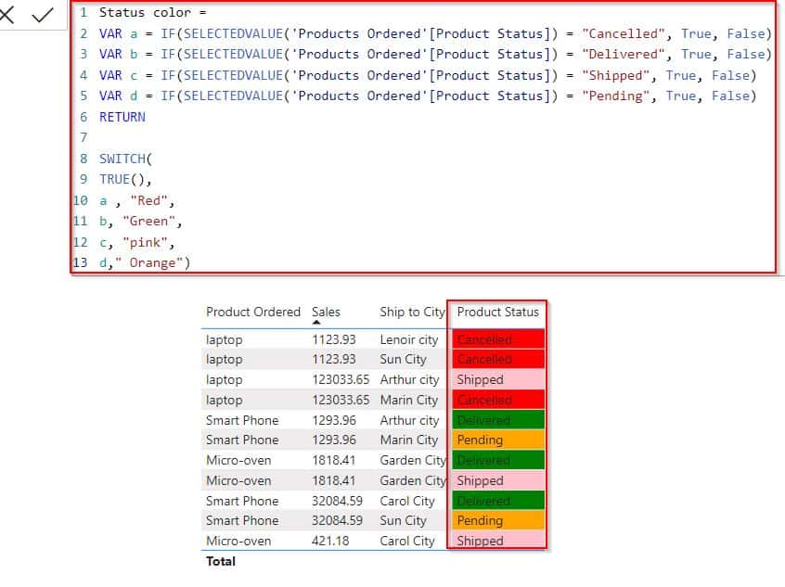The height and width of the screenshot is (587, 785).
Task: Select the Delivered cell for Carol City Smart Phone
Action: click(498, 501)
